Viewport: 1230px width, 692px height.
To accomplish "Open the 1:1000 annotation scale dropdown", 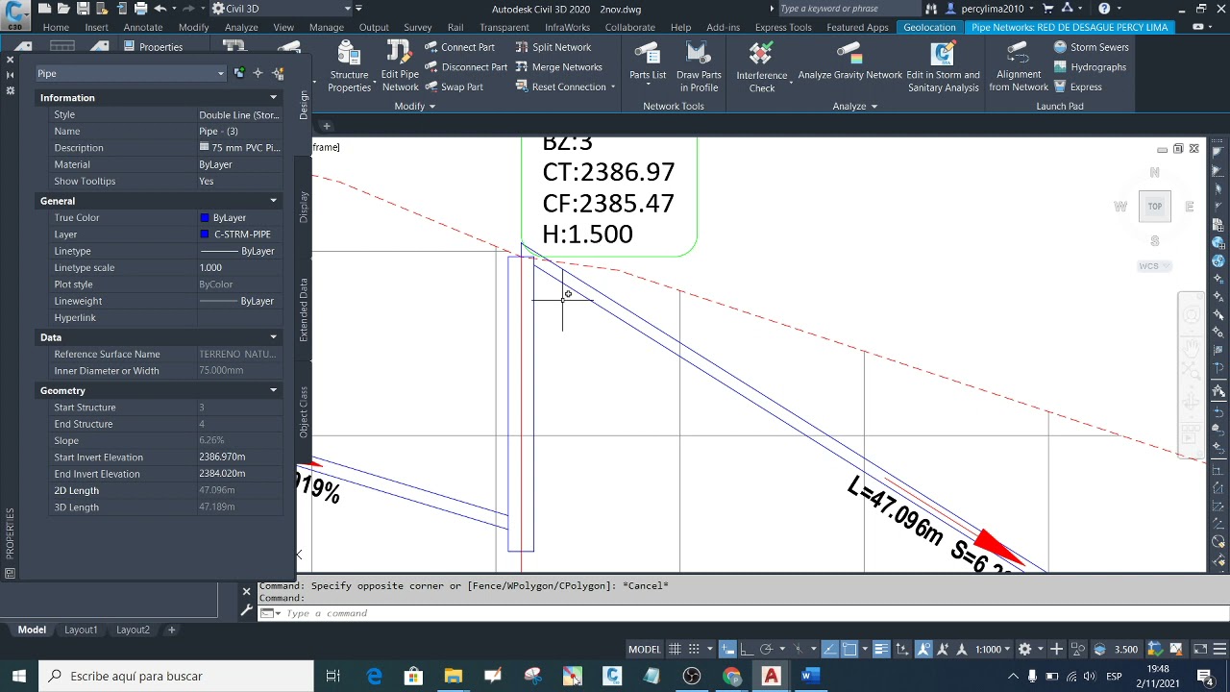I will 993,650.
